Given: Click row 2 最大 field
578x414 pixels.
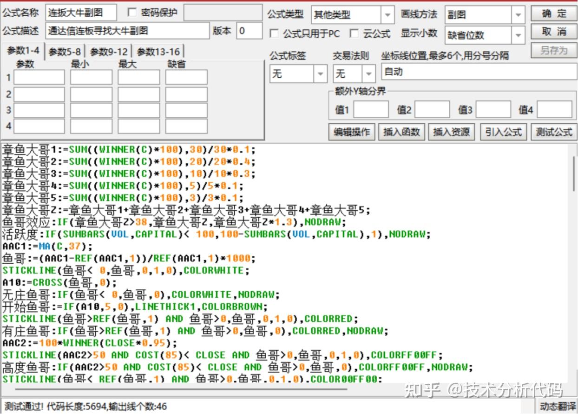Looking at the screenshot, I should click(138, 94).
